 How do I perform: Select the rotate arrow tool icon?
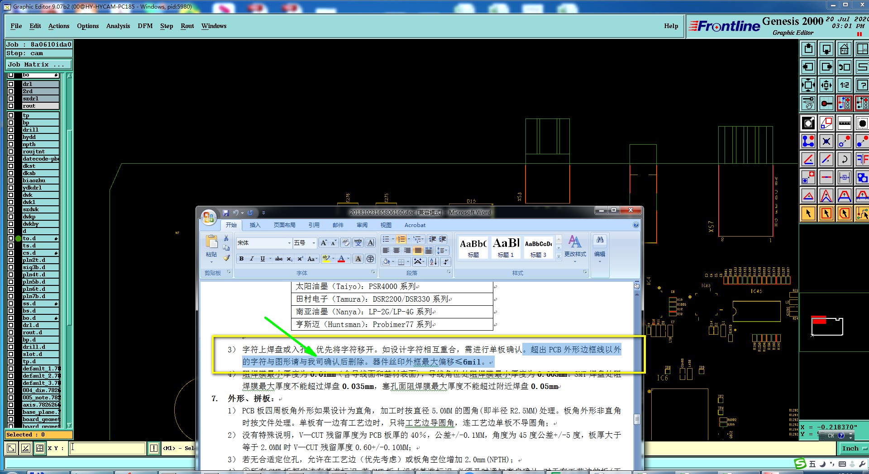pyautogui.click(x=844, y=159)
